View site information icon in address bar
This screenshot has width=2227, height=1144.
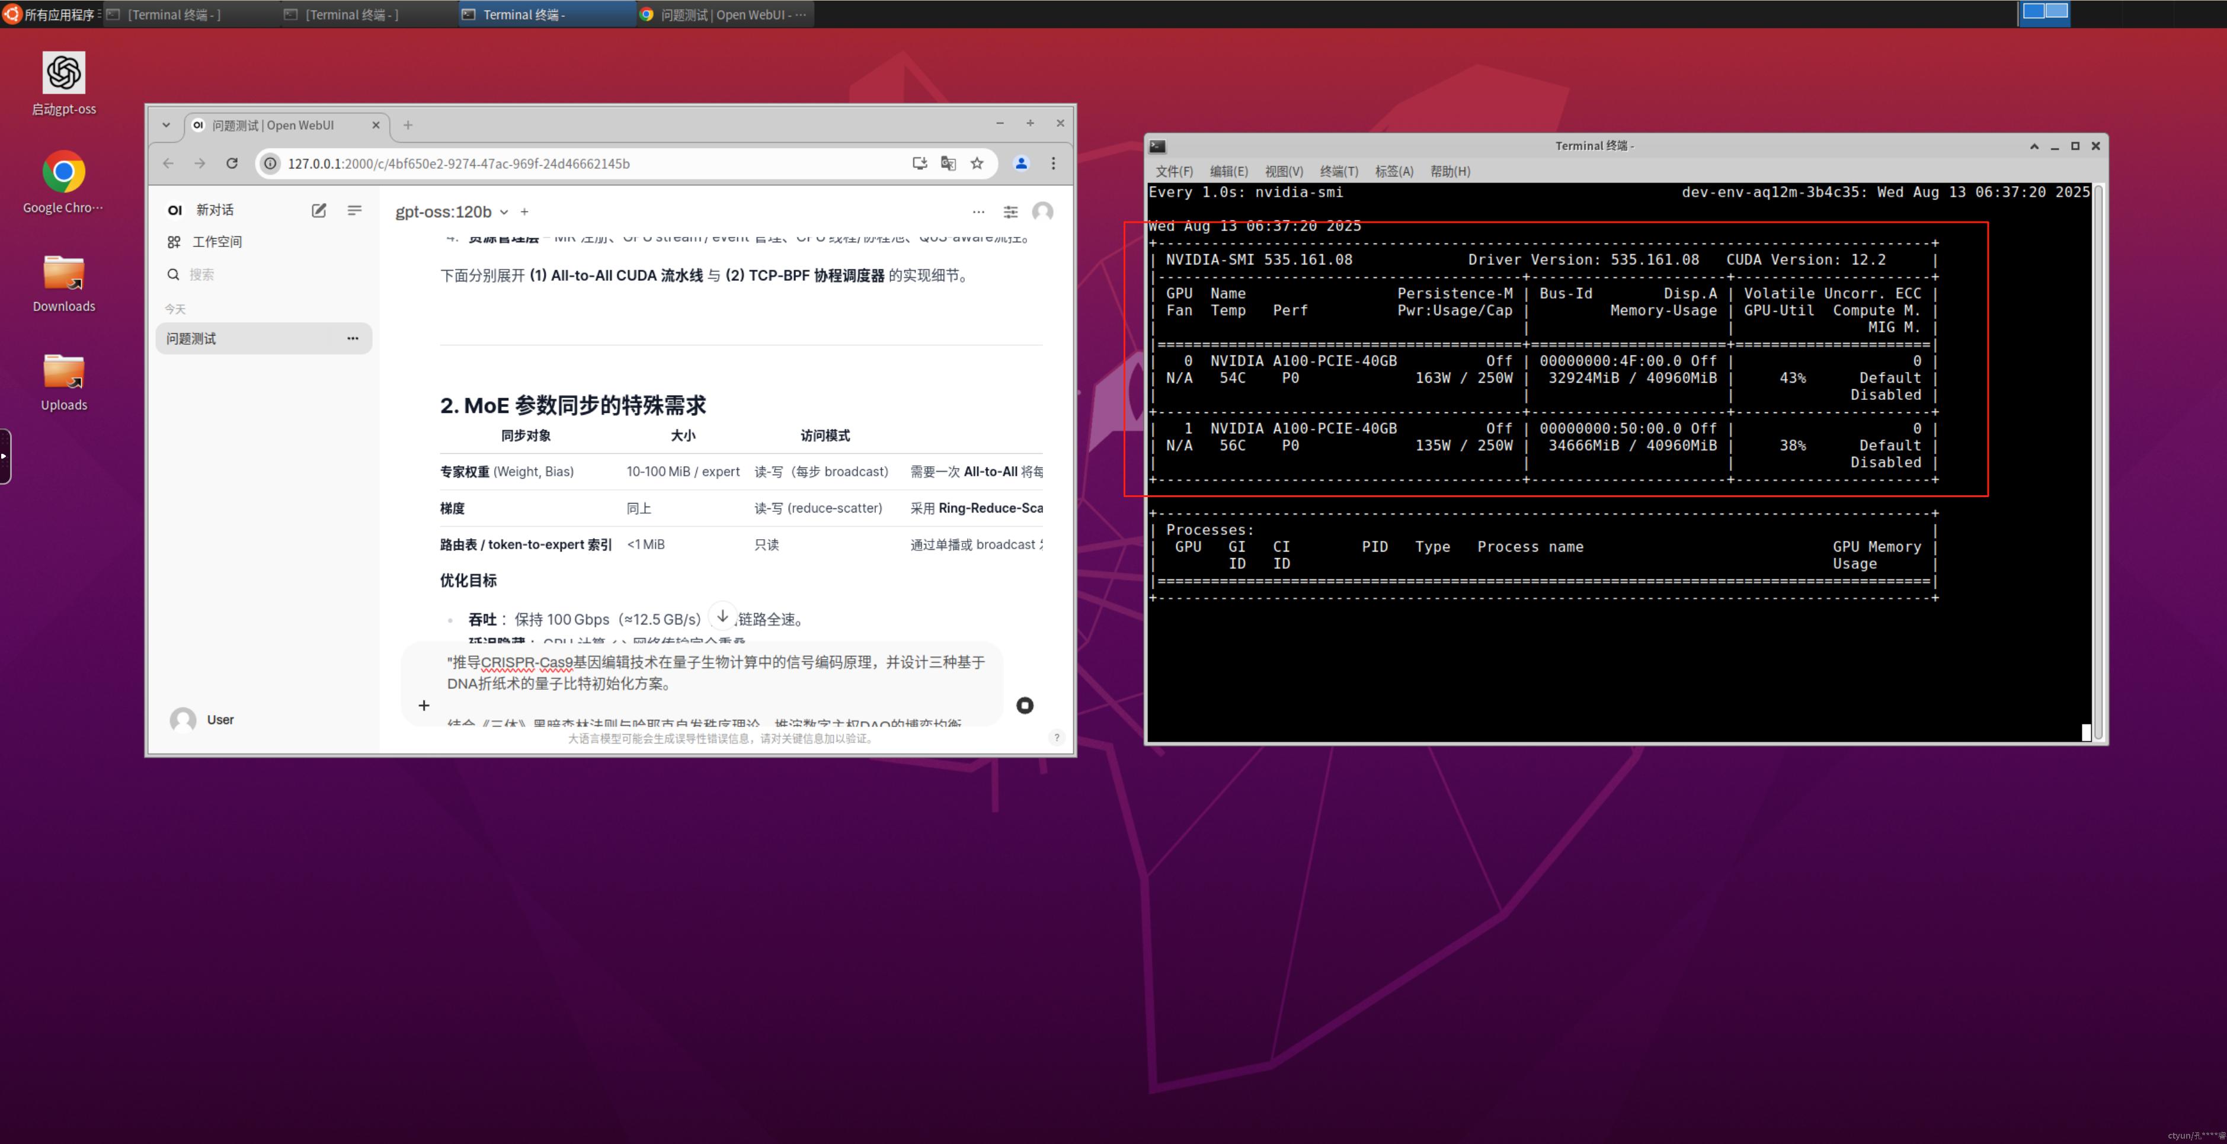(271, 164)
